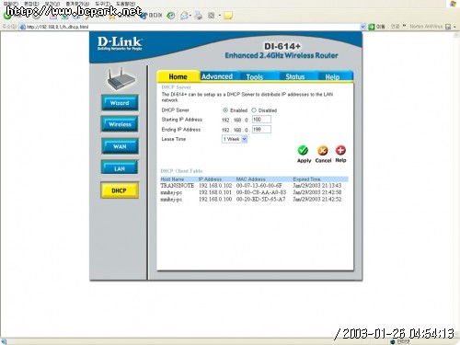
Task: Click the Mail envelope toolbar icon
Action: [x=184, y=16]
